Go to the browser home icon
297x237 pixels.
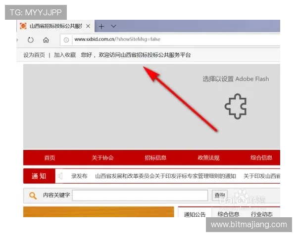click(x=46, y=40)
